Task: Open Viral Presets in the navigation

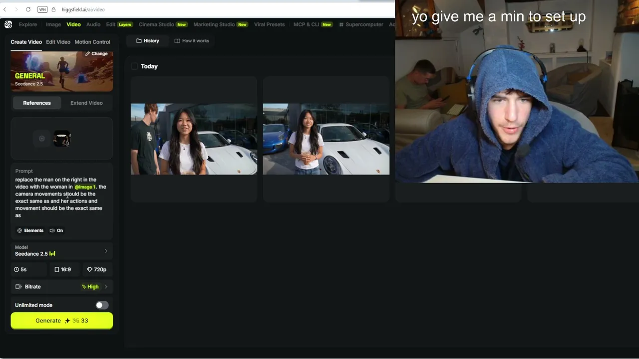Action: tap(269, 24)
